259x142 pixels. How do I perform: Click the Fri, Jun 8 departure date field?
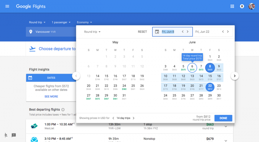172,32
